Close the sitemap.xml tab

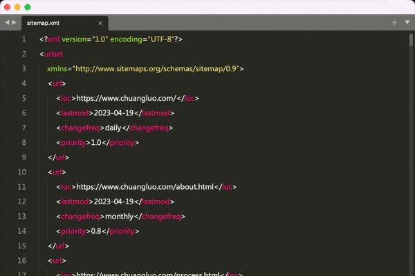(100, 23)
